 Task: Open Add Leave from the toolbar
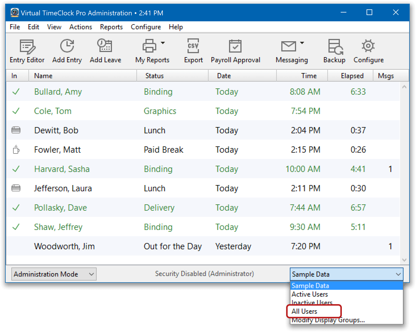click(105, 51)
